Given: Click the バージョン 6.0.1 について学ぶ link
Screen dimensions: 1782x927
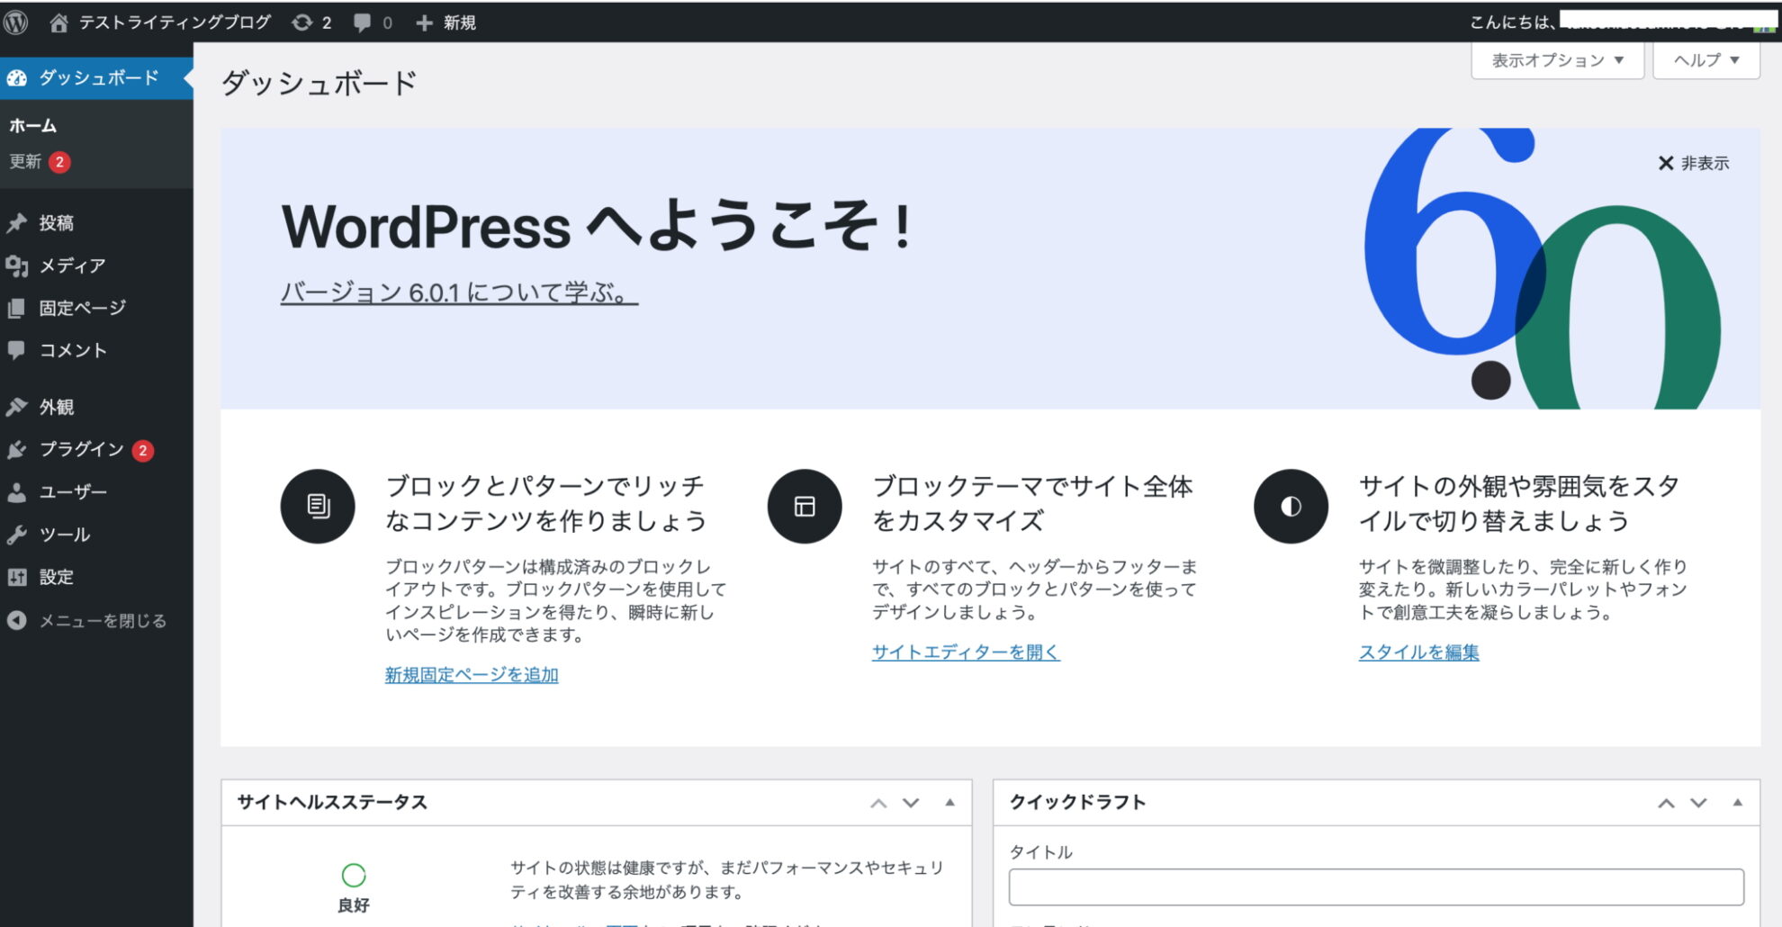Looking at the screenshot, I should (x=459, y=292).
